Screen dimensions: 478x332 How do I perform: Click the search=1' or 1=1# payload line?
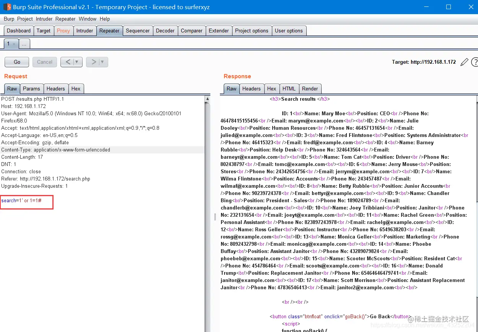click(21, 201)
